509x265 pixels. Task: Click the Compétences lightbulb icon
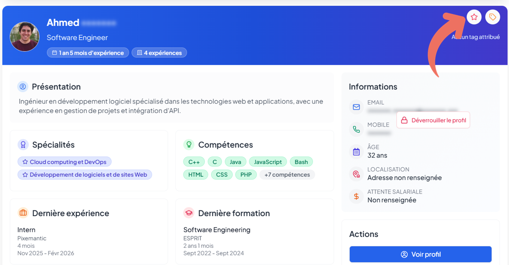189,145
